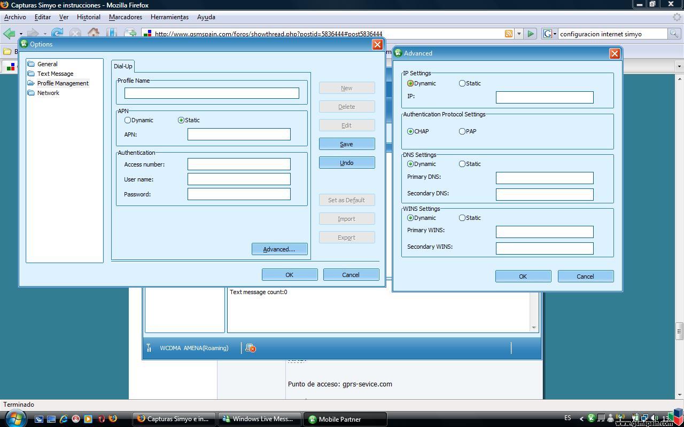Select Dynamic under WINS Settings
This screenshot has width=684, height=427.
point(410,218)
